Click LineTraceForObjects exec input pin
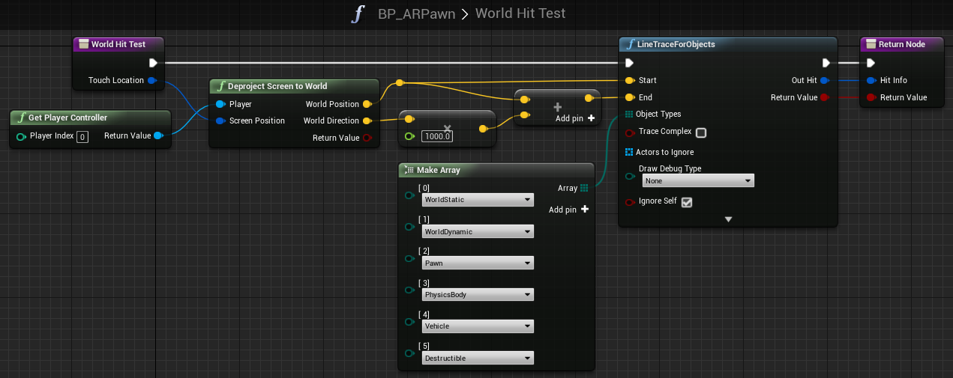Image resolution: width=953 pixels, height=378 pixels. click(629, 63)
